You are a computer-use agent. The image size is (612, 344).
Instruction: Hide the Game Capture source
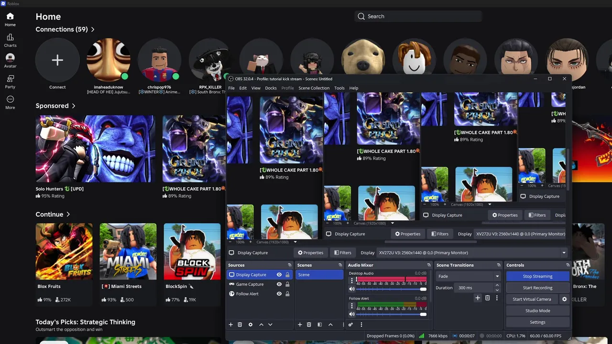pos(279,284)
